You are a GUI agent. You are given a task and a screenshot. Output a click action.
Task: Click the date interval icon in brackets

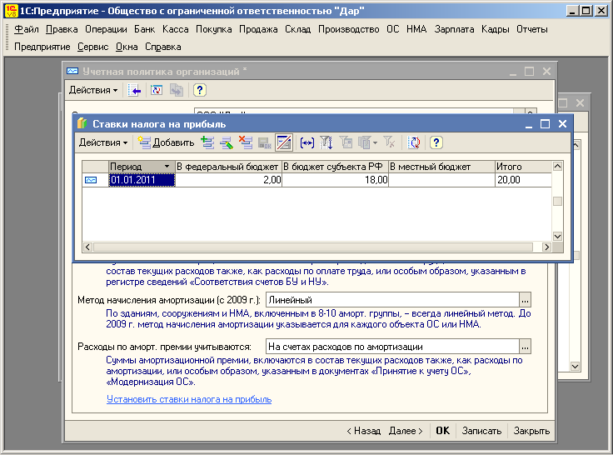[306, 142]
